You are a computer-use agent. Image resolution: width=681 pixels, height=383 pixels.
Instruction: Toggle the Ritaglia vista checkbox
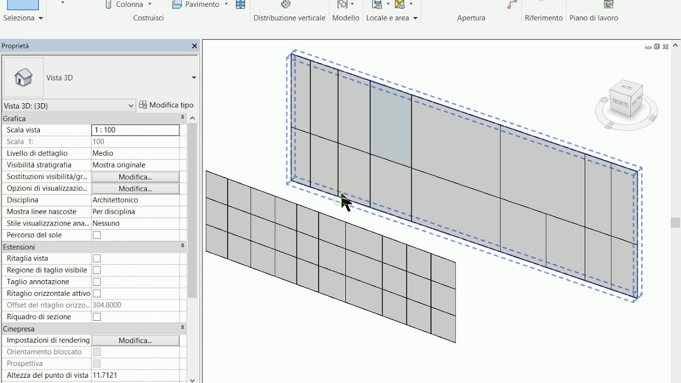pyautogui.click(x=97, y=259)
